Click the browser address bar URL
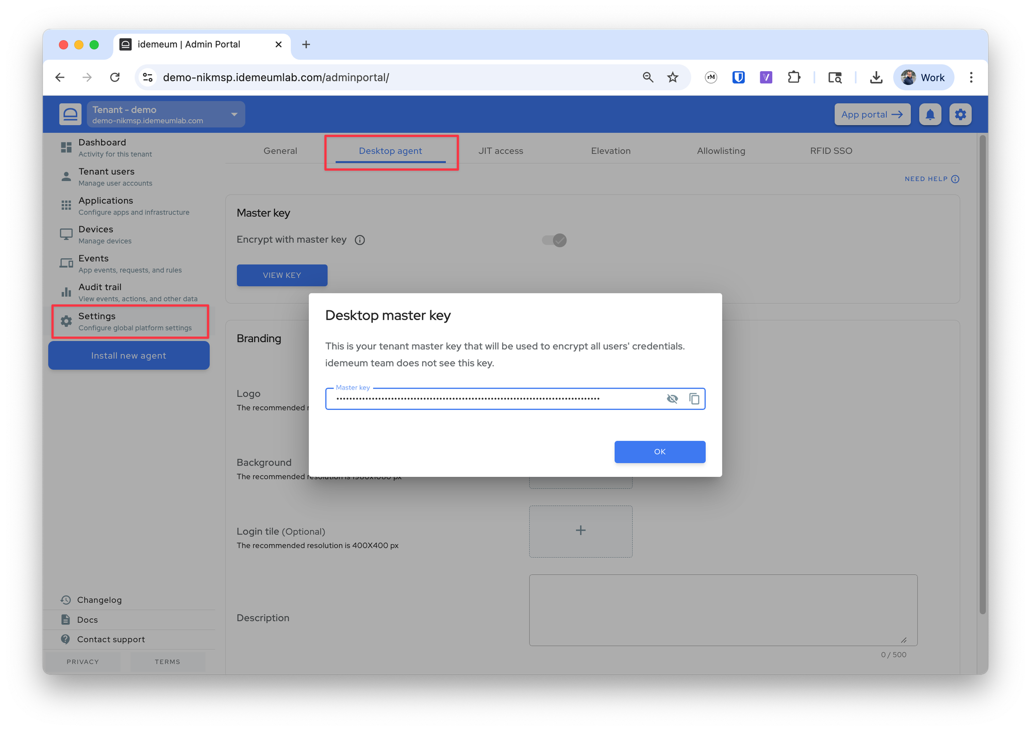 click(276, 77)
